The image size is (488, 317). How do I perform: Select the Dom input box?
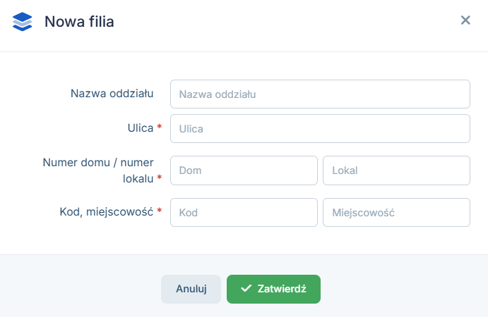pyautogui.click(x=244, y=170)
